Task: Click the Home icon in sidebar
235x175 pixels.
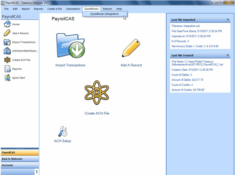Action: [7, 24]
